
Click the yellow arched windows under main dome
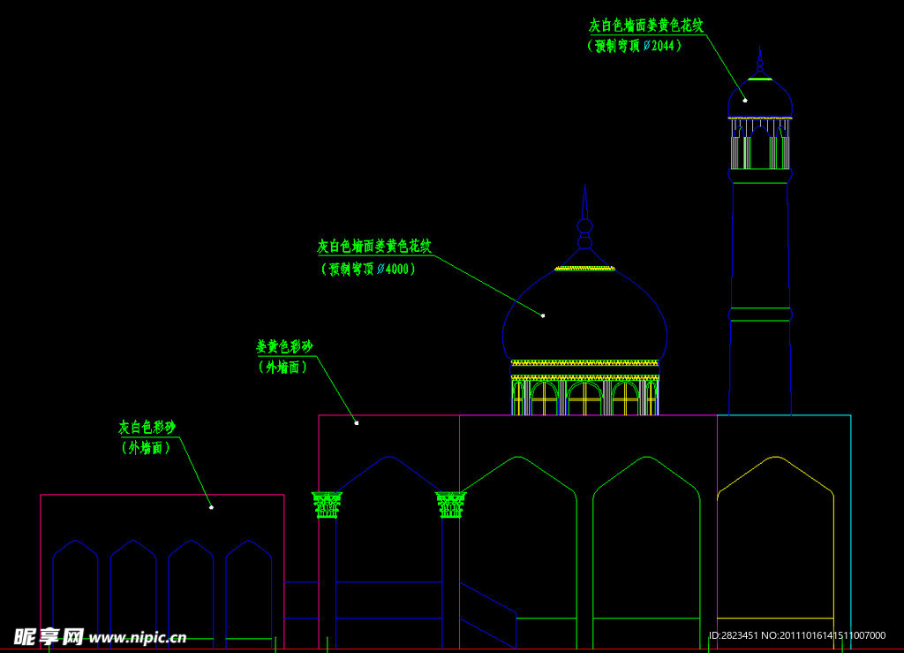(584, 398)
